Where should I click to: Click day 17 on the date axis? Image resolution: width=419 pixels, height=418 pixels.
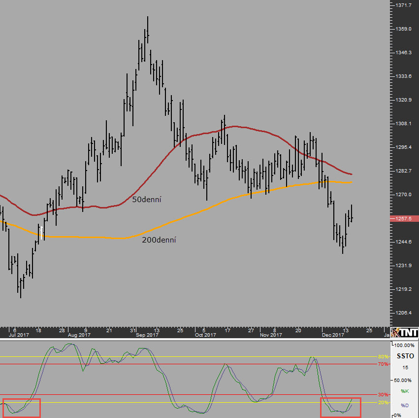227,330
